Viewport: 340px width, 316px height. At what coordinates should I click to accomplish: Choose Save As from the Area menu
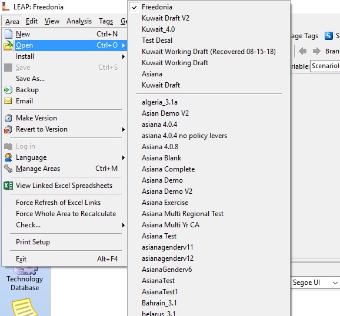click(x=30, y=79)
